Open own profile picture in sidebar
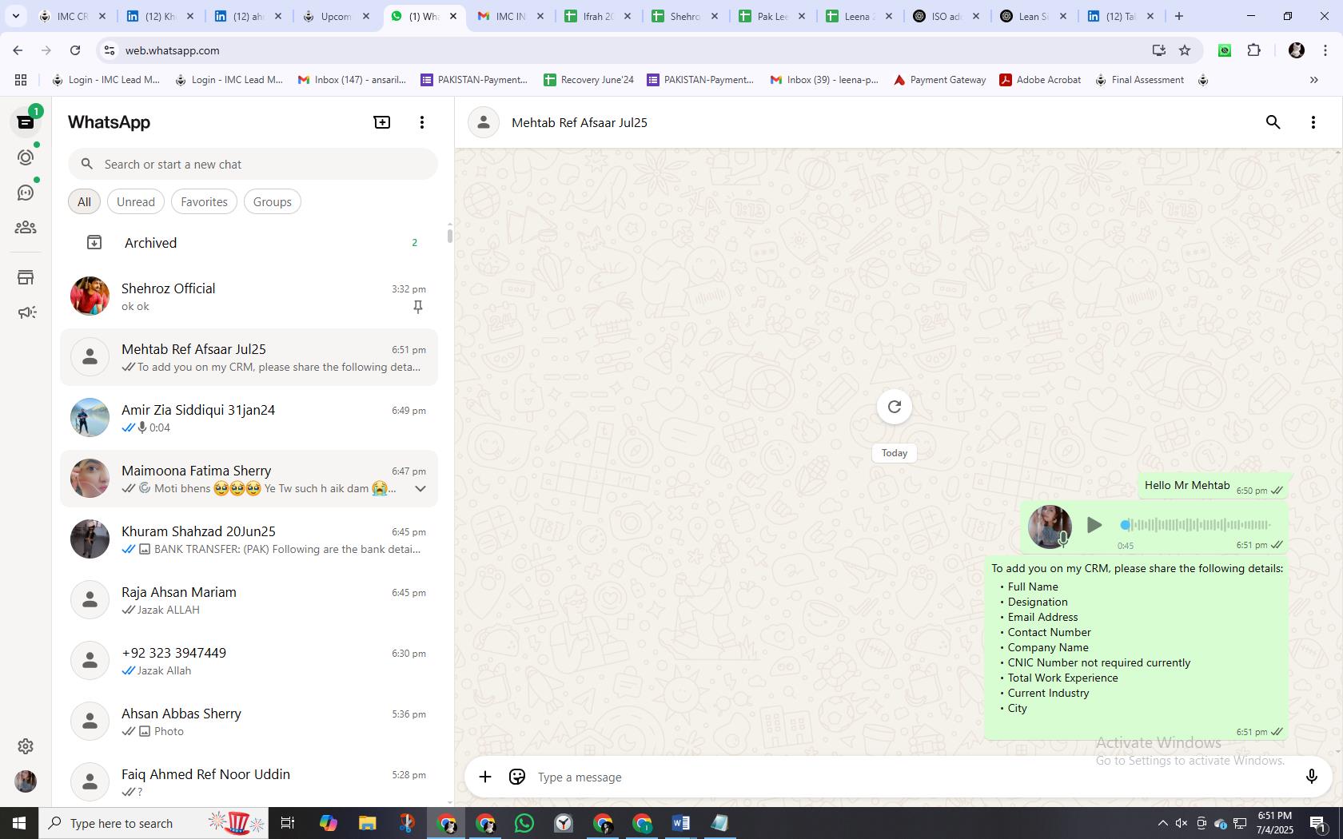1343x839 pixels. point(26,781)
